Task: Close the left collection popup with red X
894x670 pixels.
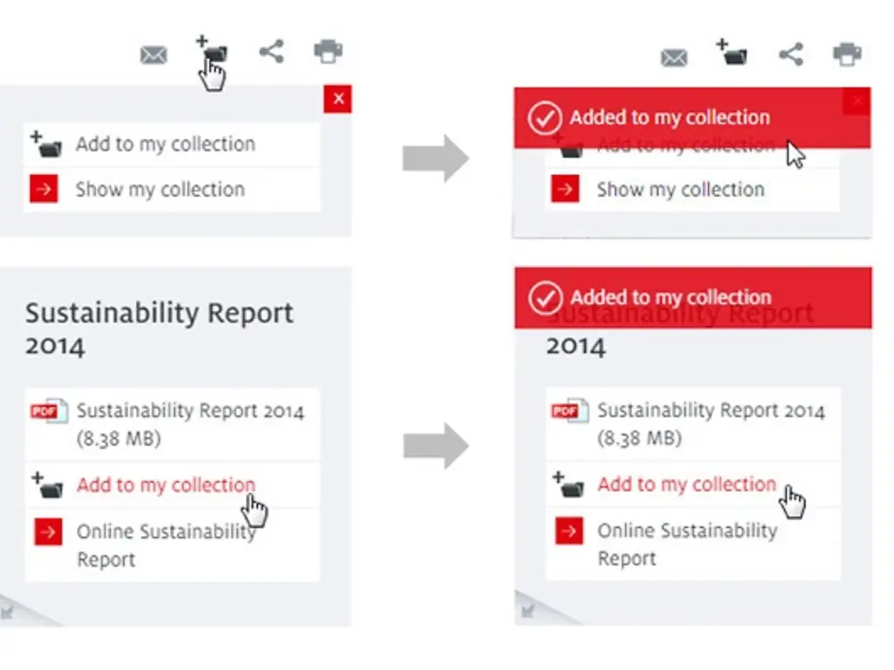Action: pos(338,99)
